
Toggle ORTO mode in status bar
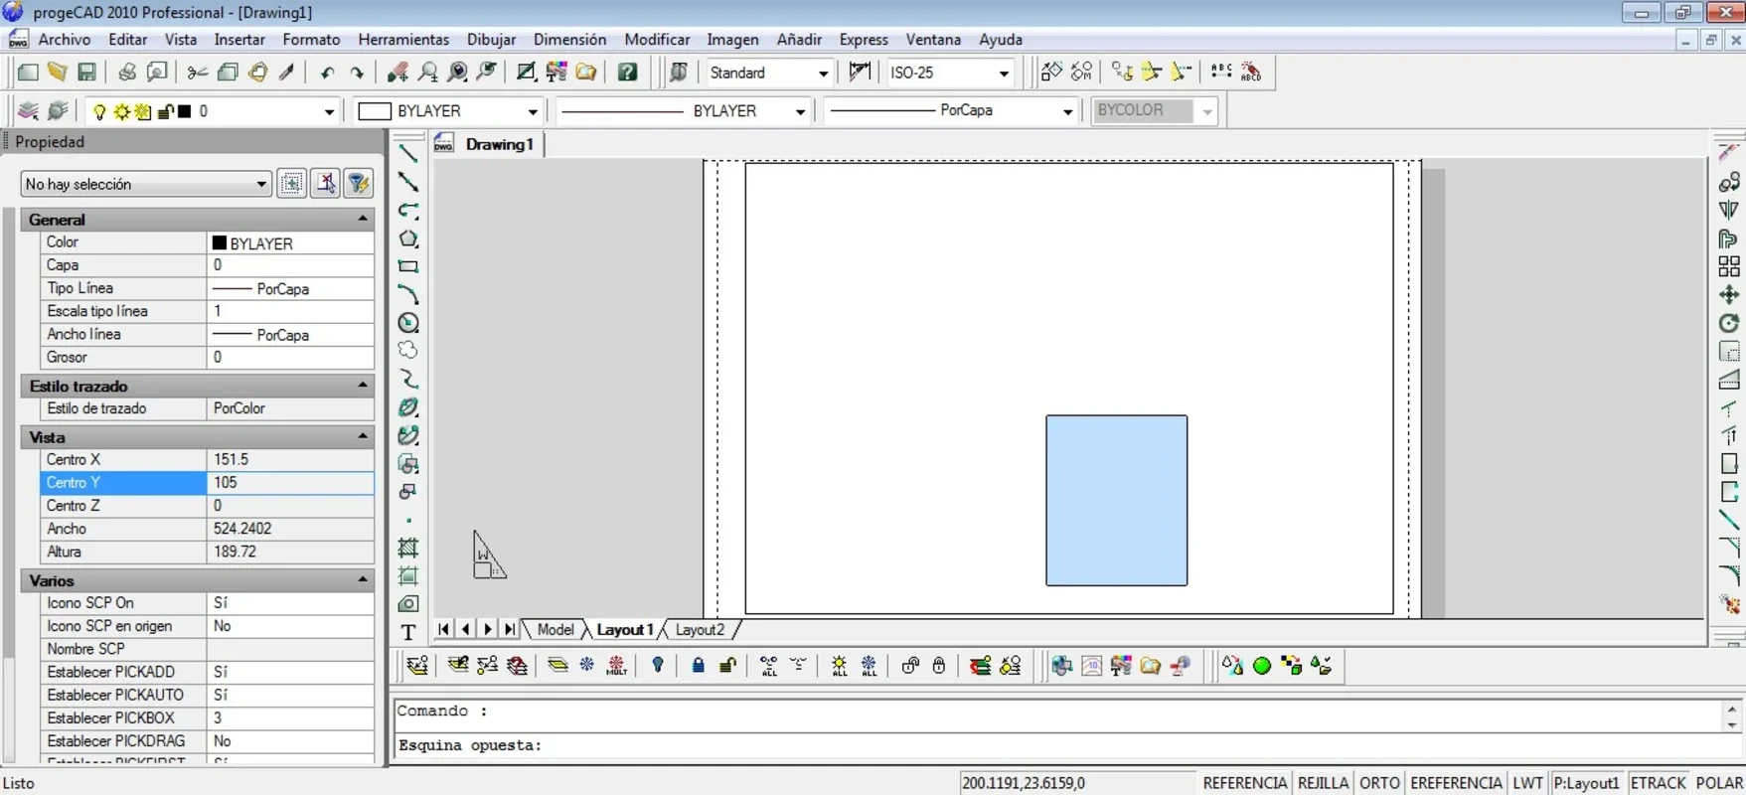pos(1379,783)
